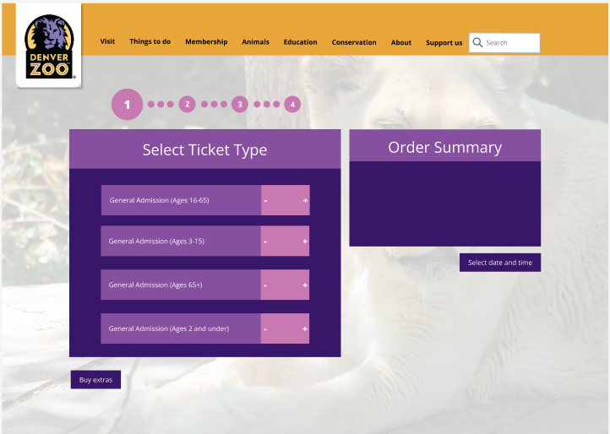Open the Conservation navigation item
Screen dimensions: 610x434
click(354, 42)
